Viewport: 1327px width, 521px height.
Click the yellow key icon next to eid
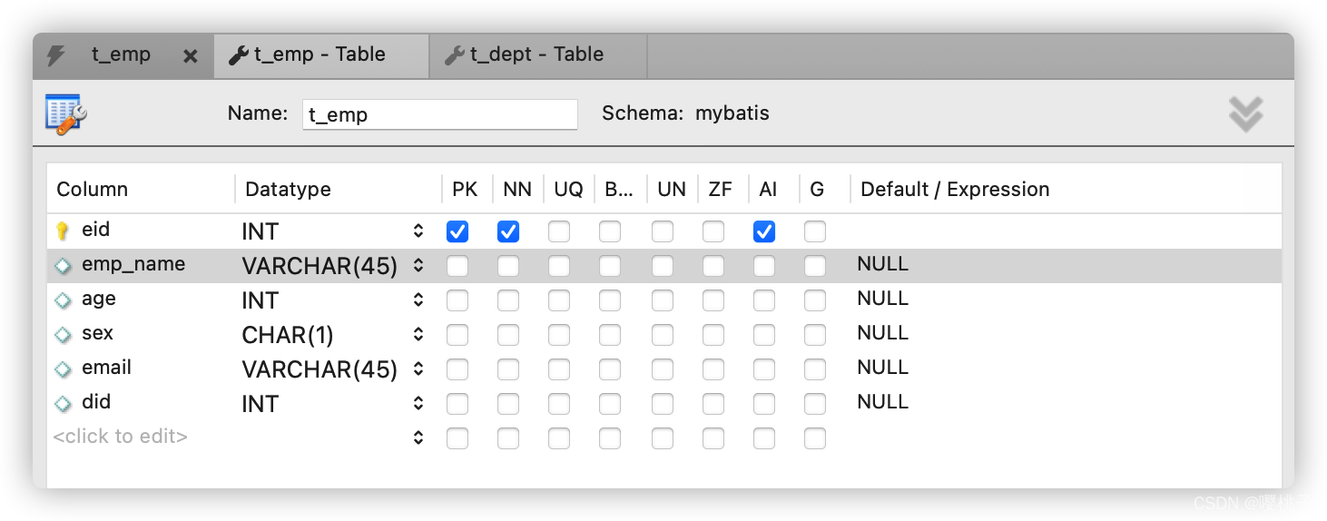pos(63,231)
